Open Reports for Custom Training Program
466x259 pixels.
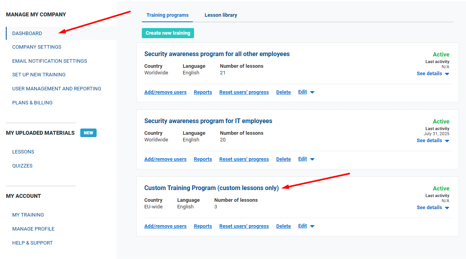tap(203, 226)
